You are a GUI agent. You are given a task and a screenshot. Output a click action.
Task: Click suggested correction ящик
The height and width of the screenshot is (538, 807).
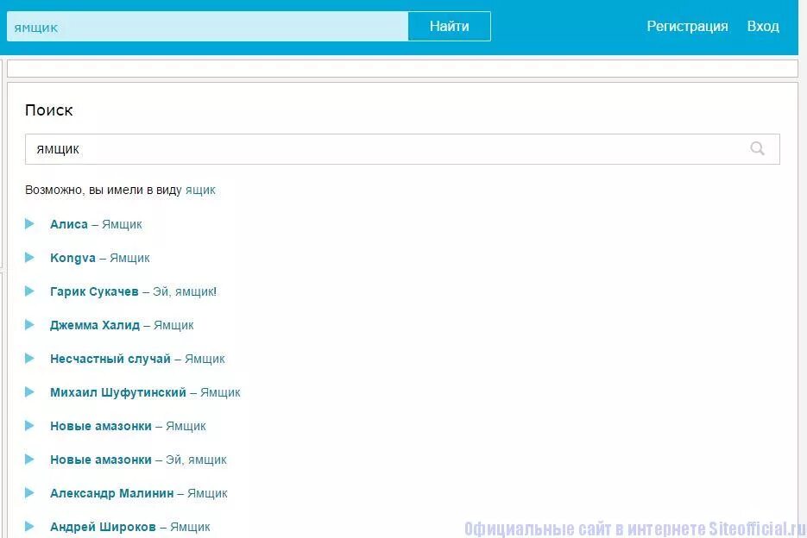[x=200, y=191]
